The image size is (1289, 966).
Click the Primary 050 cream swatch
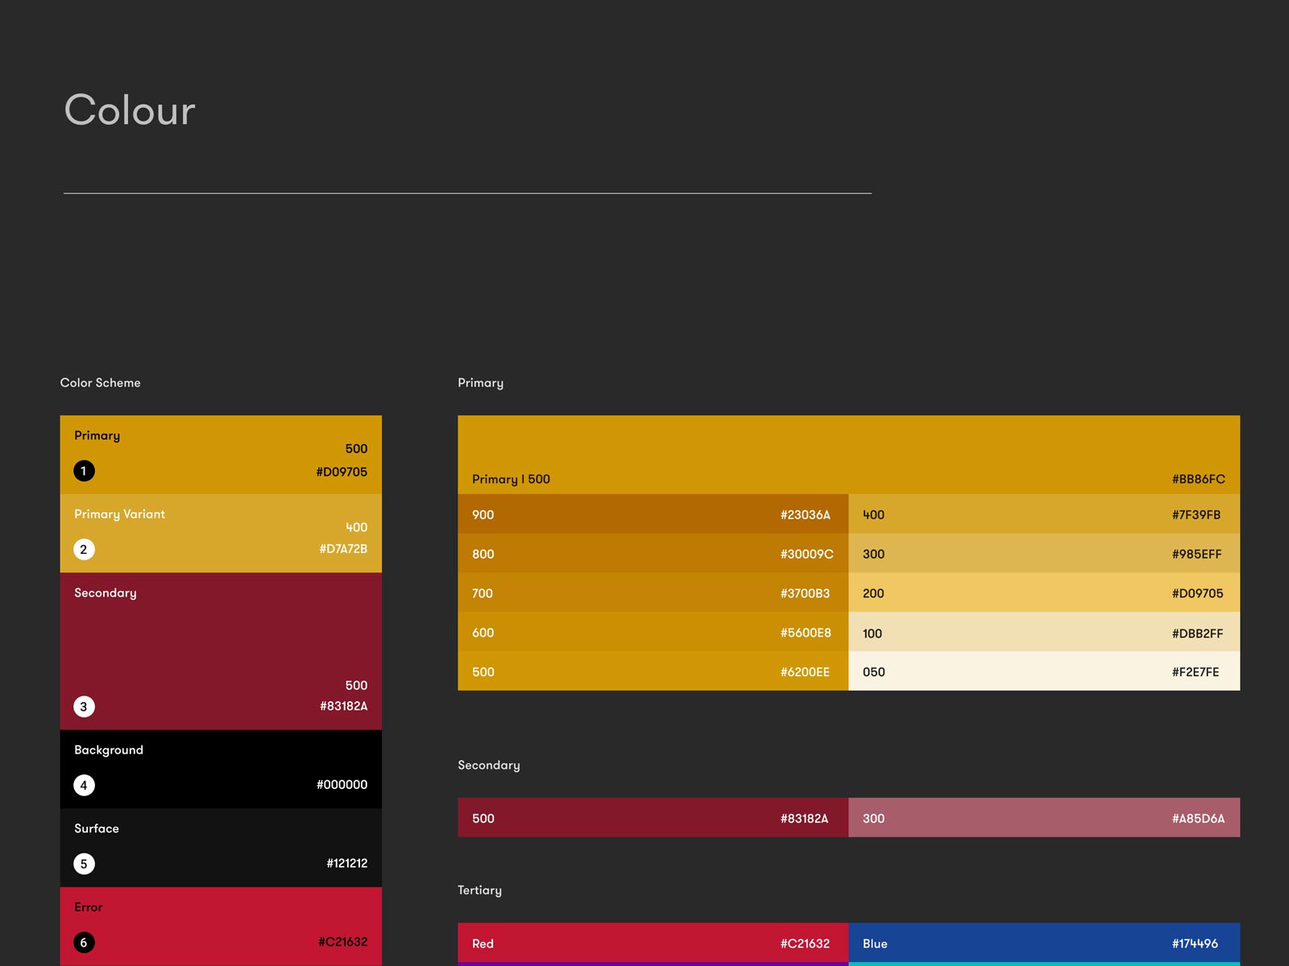point(1043,671)
